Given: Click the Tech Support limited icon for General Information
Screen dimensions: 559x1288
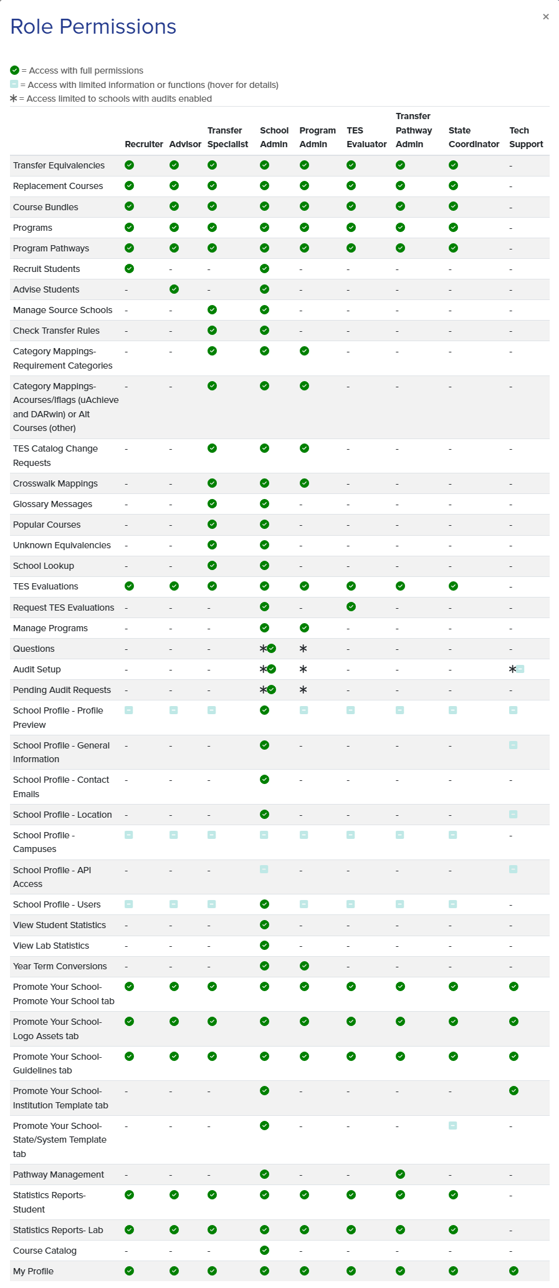Looking at the screenshot, I should click(514, 745).
